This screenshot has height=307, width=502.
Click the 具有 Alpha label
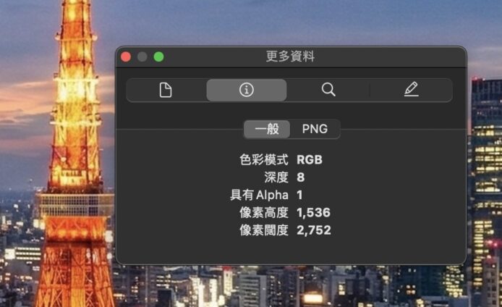tap(260, 195)
